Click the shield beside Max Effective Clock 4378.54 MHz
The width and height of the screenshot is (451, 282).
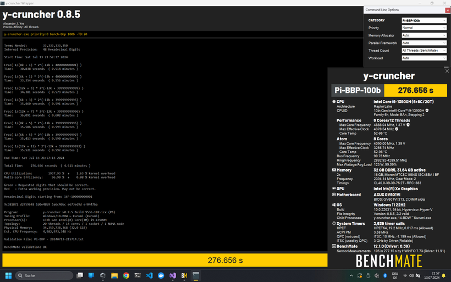click(397, 129)
